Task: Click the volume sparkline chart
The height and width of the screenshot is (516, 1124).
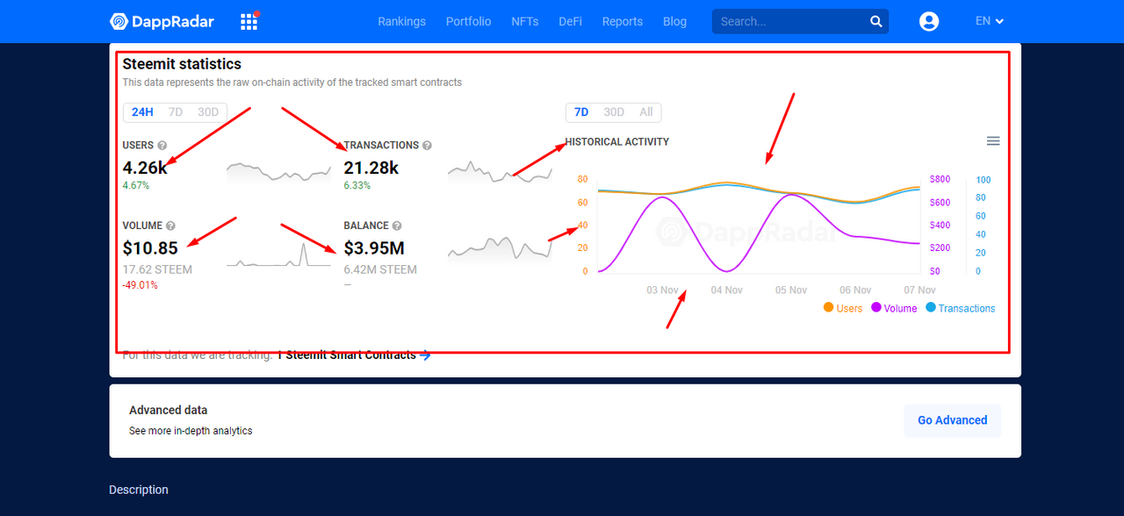Action: click(279, 254)
